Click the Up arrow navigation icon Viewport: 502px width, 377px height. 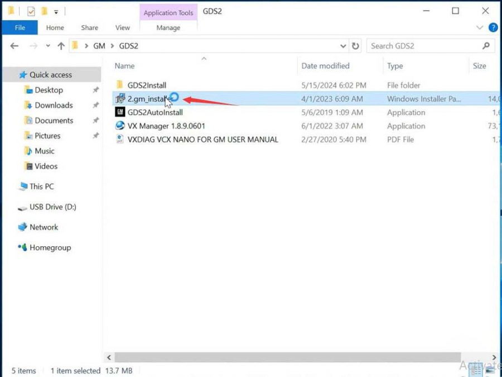pos(61,46)
